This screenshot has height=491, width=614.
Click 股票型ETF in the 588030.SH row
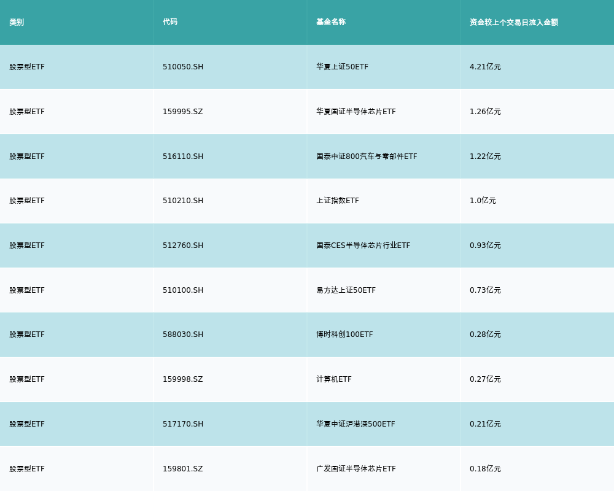click(x=27, y=334)
